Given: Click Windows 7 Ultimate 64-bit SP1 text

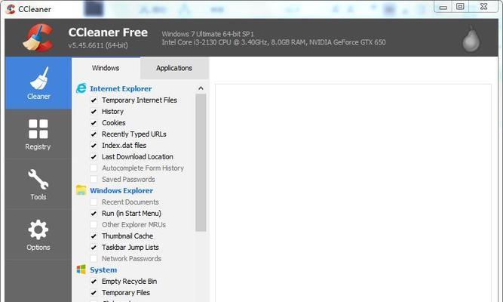Looking at the screenshot, I should pos(207,34).
